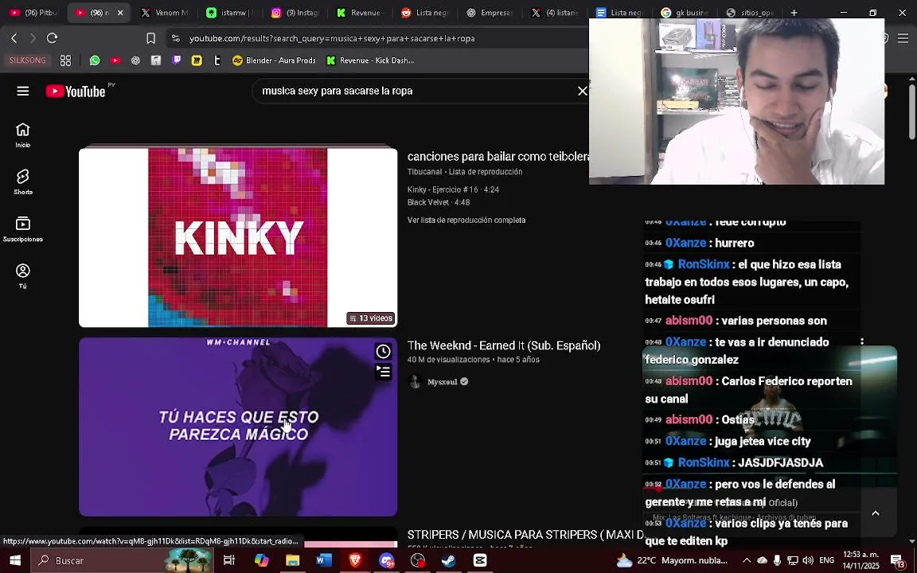Screen dimensions: 917x573
Task: Open the bookmarks grid apps icon
Action: click(x=65, y=60)
